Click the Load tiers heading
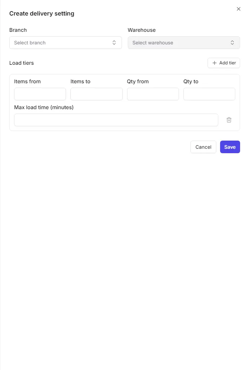Image resolution: width=249 pixels, height=370 pixels. point(21,63)
